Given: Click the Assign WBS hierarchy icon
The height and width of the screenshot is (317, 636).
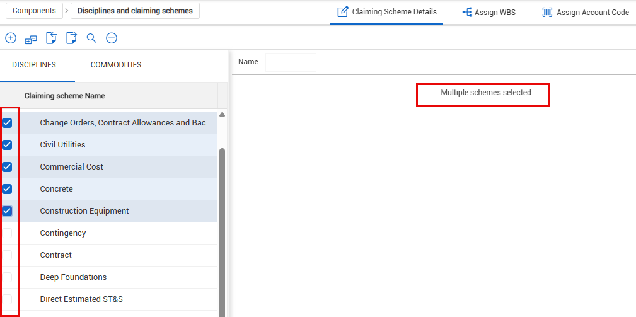Looking at the screenshot, I should pos(467,12).
